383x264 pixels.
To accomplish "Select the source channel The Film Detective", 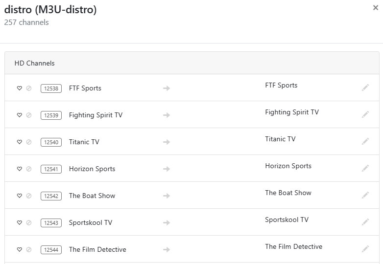I will point(97,250).
